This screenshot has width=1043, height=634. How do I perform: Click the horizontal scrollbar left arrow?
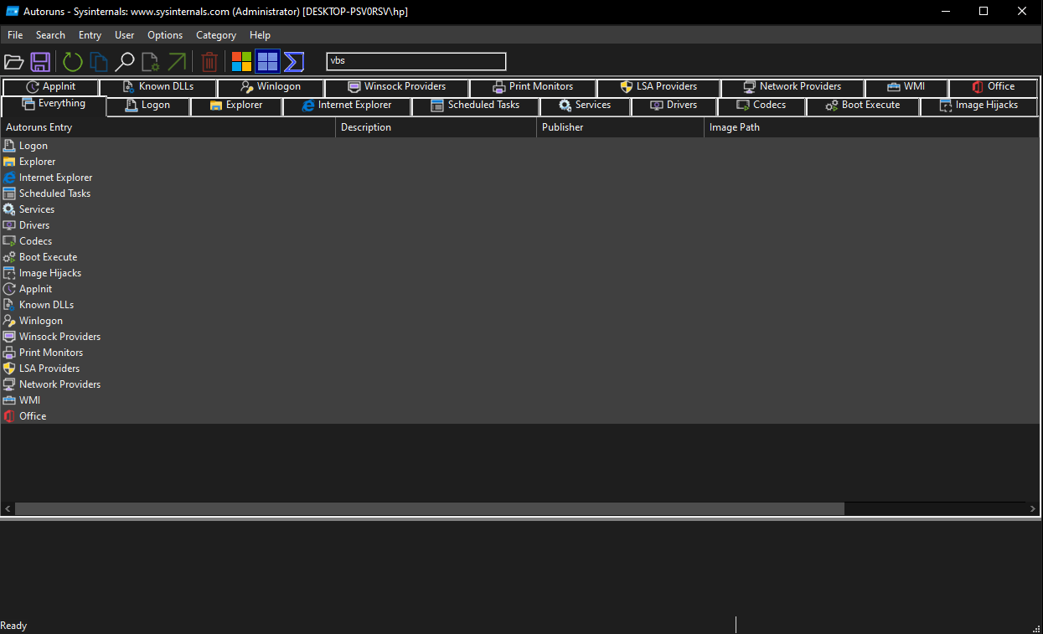8,508
